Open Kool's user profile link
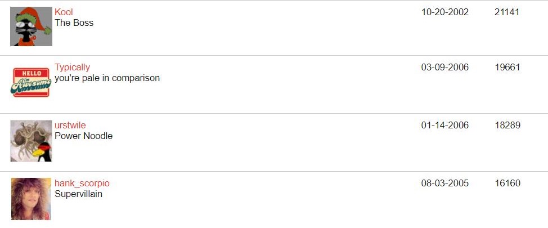This screenshot has width=548, height=228. 64,12
